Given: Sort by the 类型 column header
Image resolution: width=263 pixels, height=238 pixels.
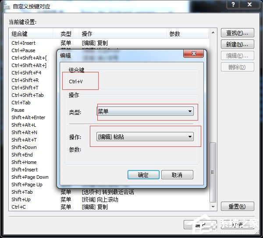Looking at the screenshot, I should 66,34.
